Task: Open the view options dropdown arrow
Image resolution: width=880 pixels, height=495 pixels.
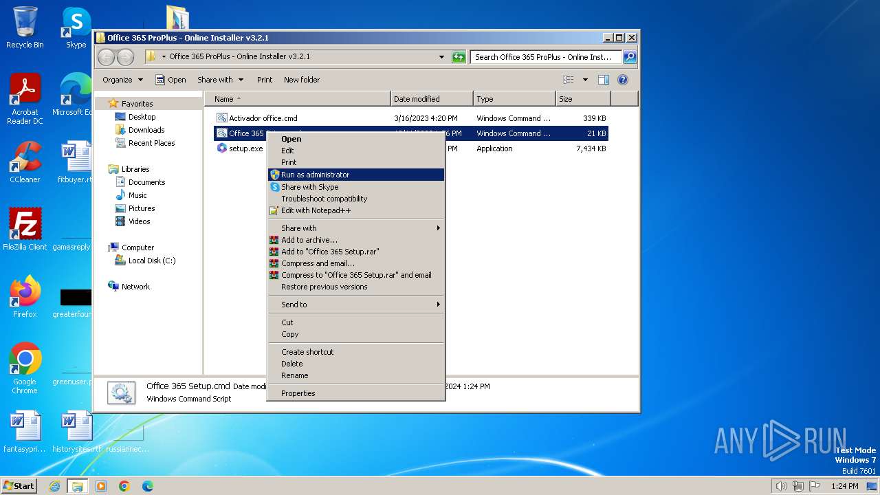Action: point(585,80)
